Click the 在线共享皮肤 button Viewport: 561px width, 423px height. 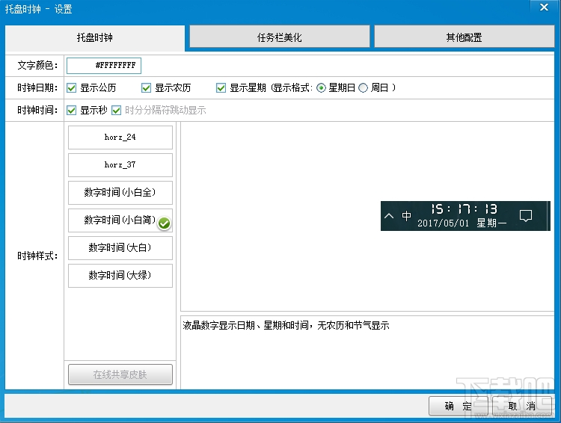tap(120, 374)
